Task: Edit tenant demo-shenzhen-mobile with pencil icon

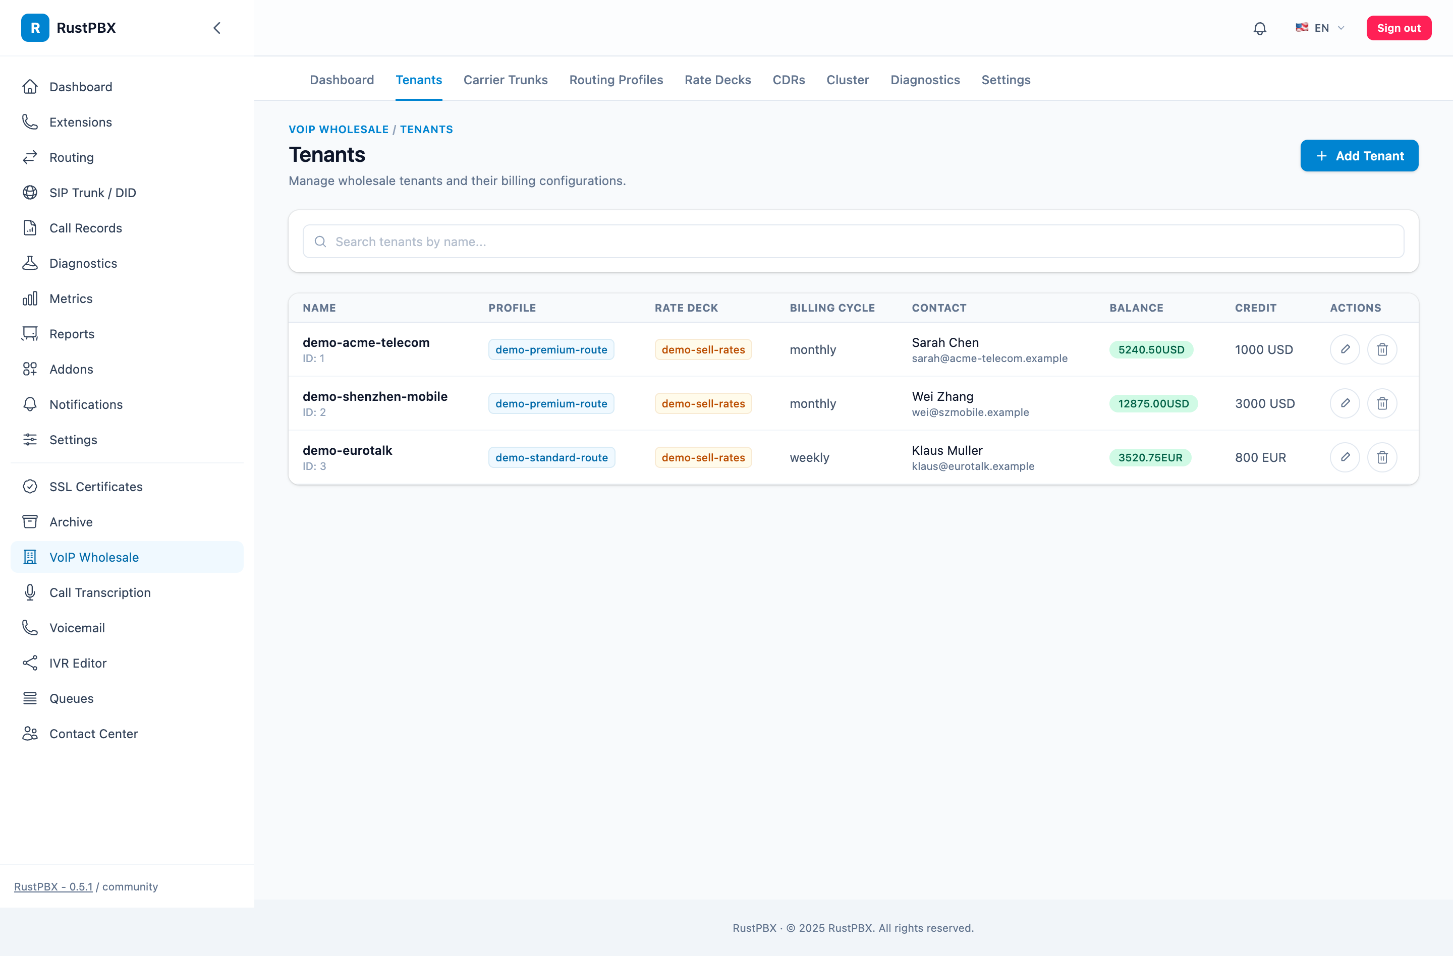Action: click(x=1345, y=403)
